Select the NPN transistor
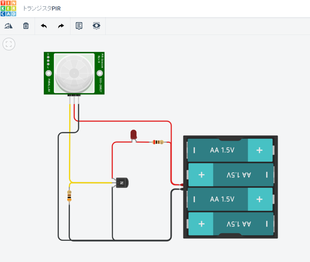This screenshot has width=310, height=262. (x=122, y=182)
